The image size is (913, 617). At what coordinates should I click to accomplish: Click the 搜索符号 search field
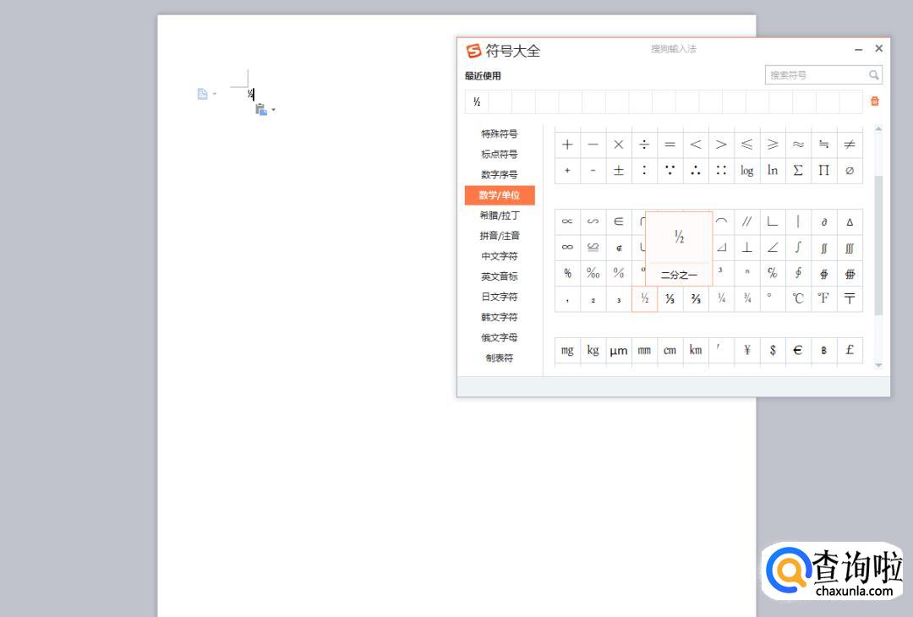click(x=815, y=75)
